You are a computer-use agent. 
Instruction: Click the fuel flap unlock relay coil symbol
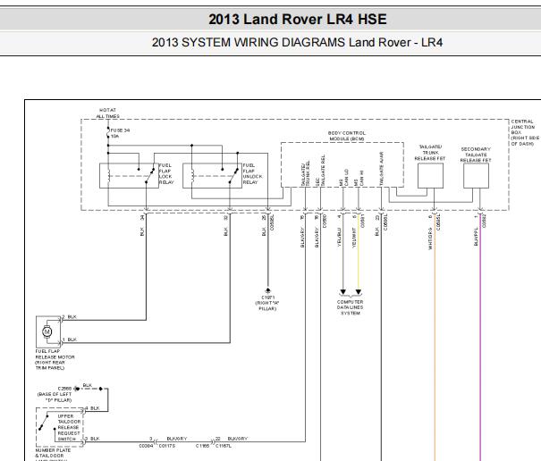click(192, 176)
